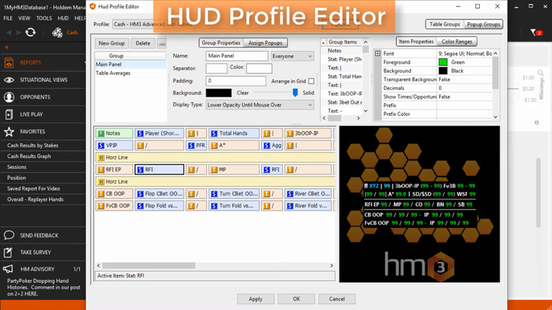Click the New Group button
This screenshot has height=310, width=552.
click(112, 43)
